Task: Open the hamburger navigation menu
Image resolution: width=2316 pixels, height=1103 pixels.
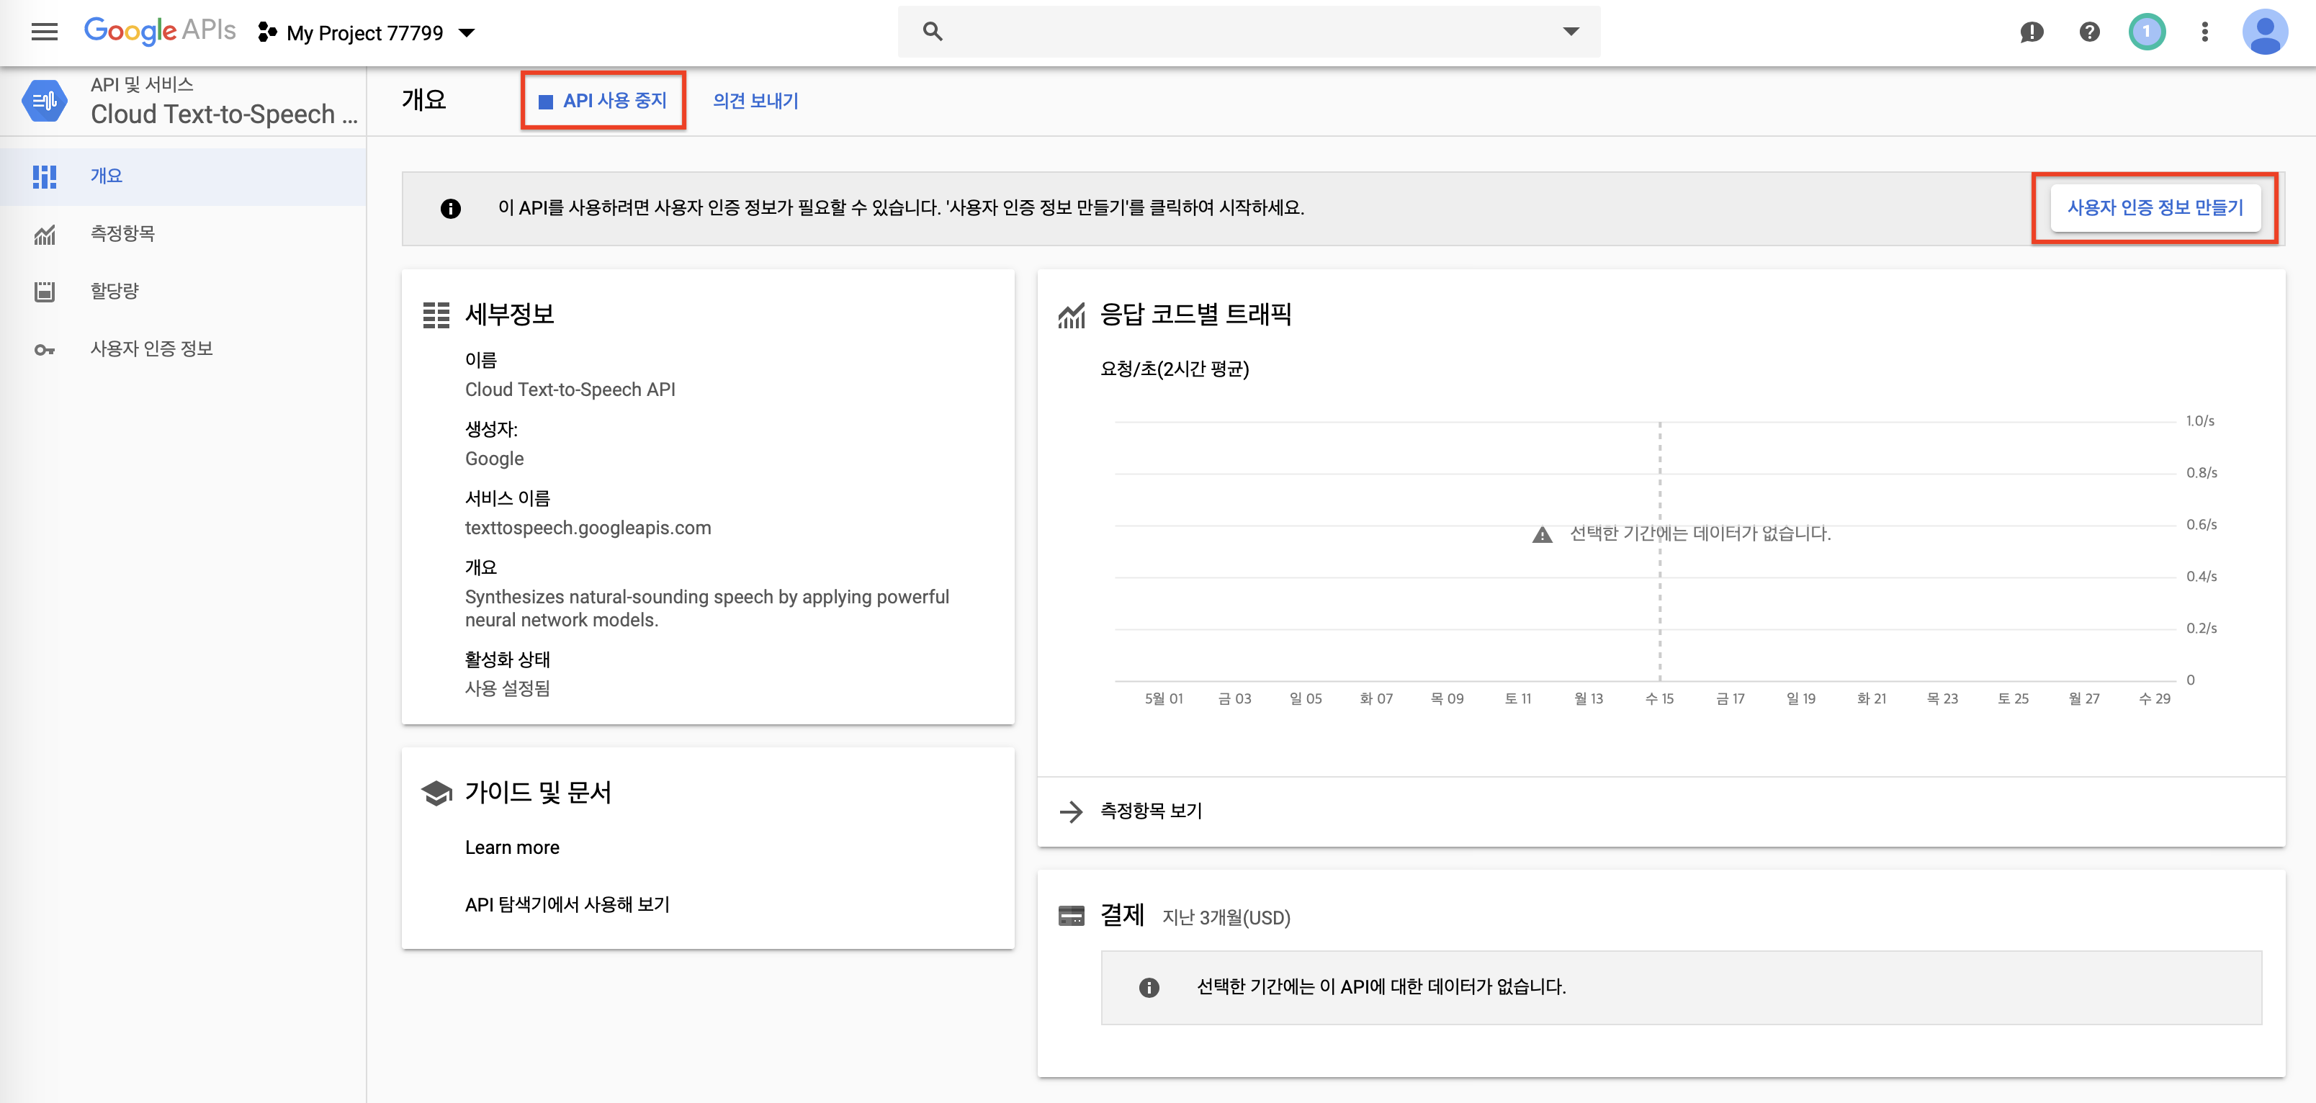Action: 44,32
